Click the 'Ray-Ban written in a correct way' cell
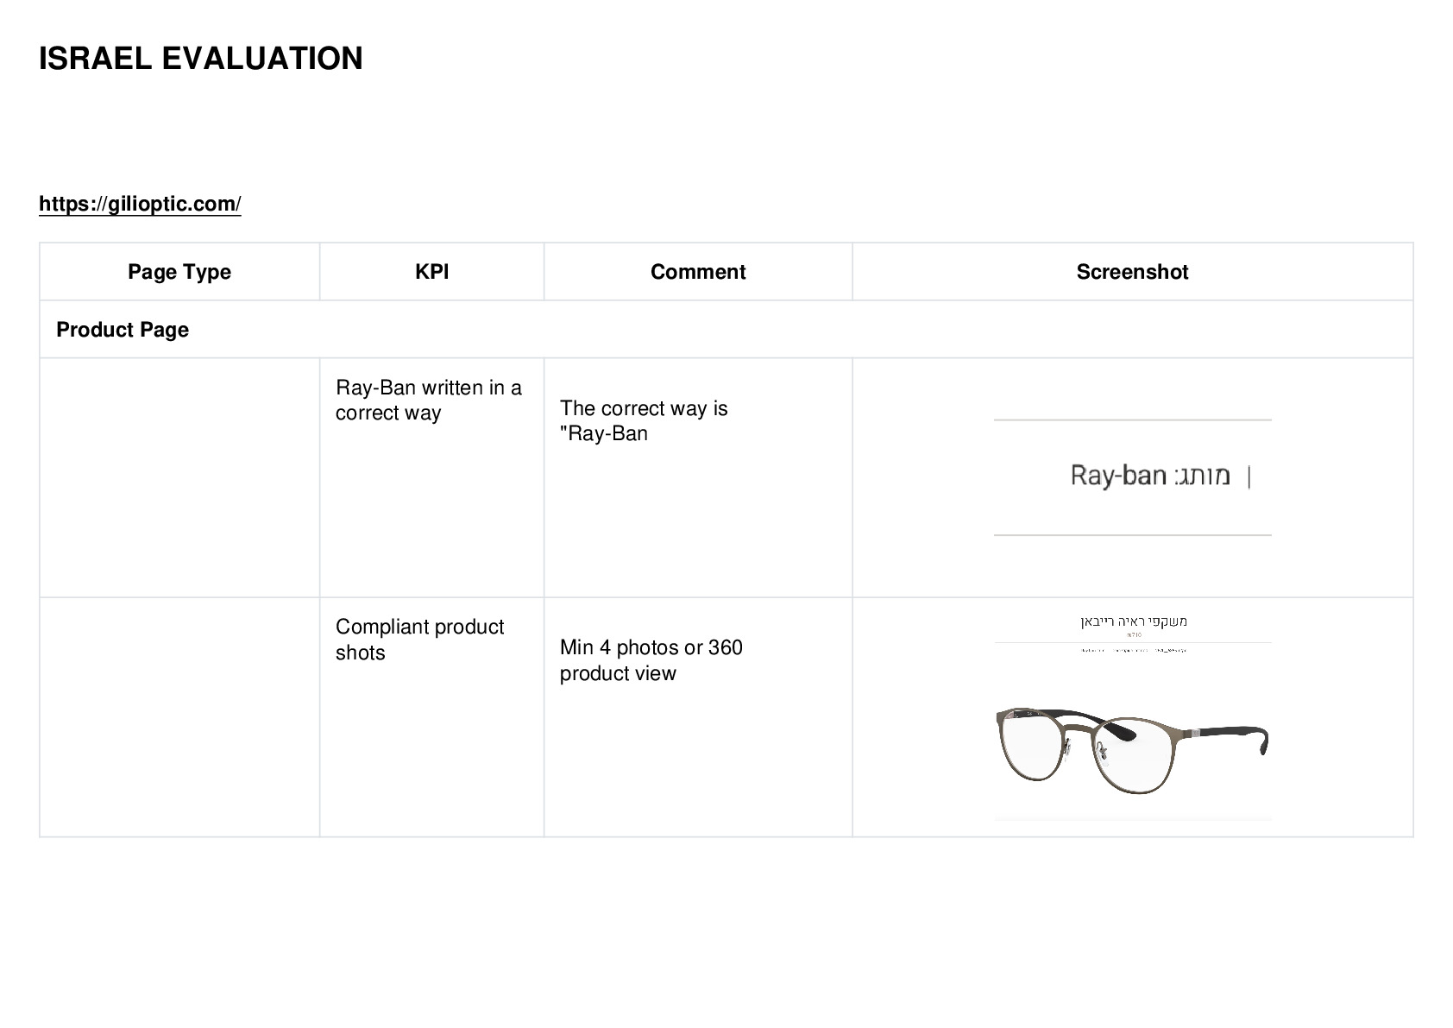The image size is (1453, 1028). 431,477
